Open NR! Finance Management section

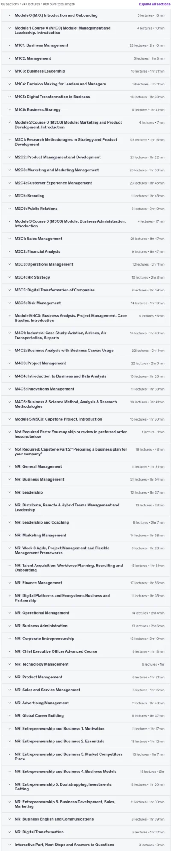pyautogui.click(x=85, y=583)
